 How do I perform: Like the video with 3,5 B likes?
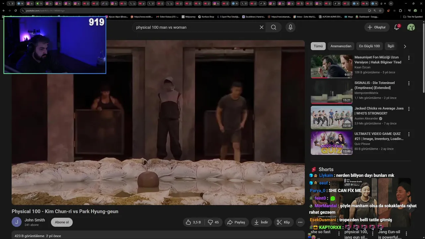coord(193,222)
